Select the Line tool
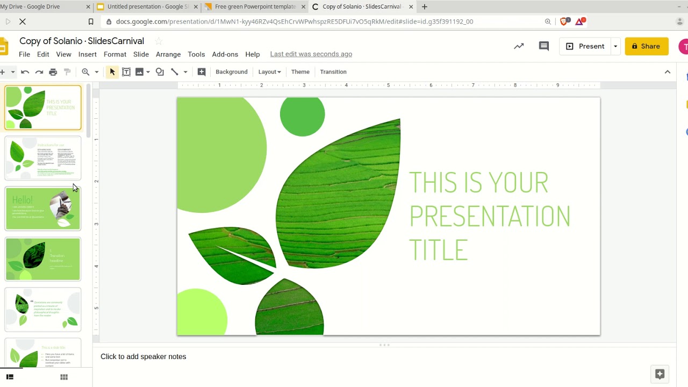 (174, 72)
